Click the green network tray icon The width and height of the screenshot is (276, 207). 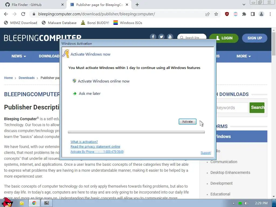point(240,203)
